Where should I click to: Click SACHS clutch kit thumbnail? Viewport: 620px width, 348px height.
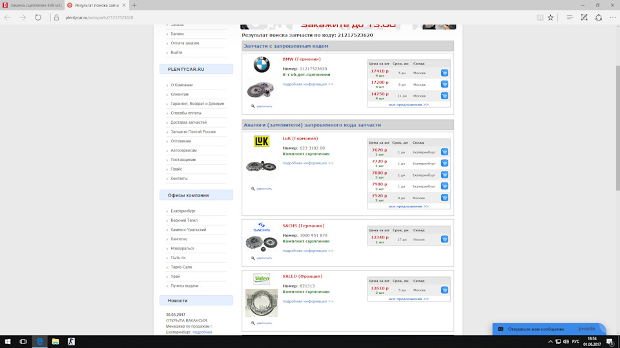[262, 244]
